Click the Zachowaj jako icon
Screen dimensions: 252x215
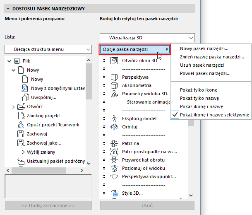pos(21,143)
